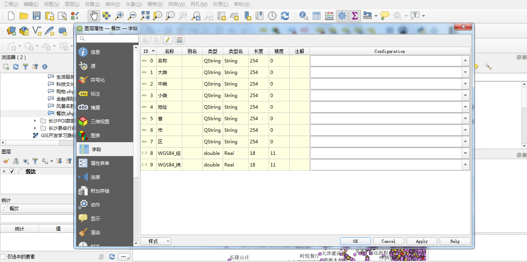
Task: Open Configuration dropdown for the 地址 field
Action: click(466, 107)
